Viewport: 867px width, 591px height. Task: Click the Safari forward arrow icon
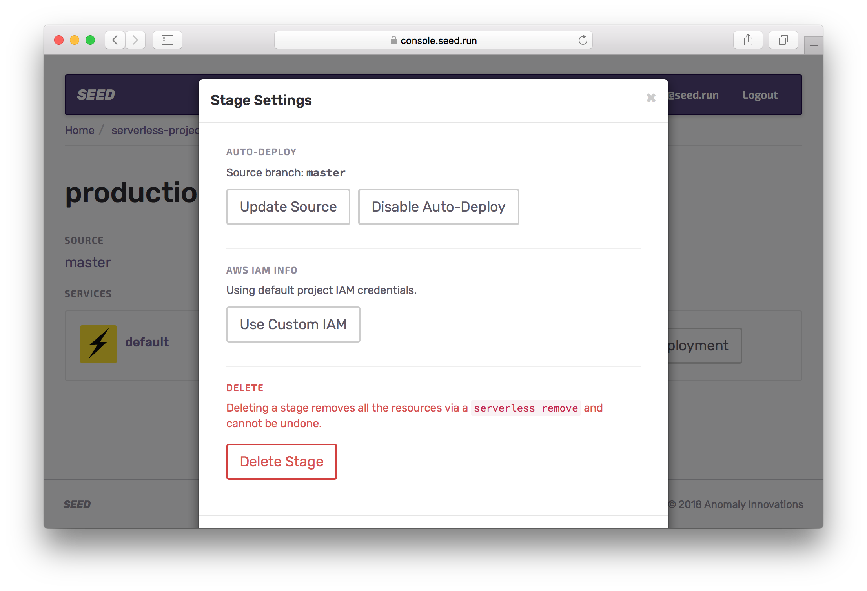click(x=135, y=40)
